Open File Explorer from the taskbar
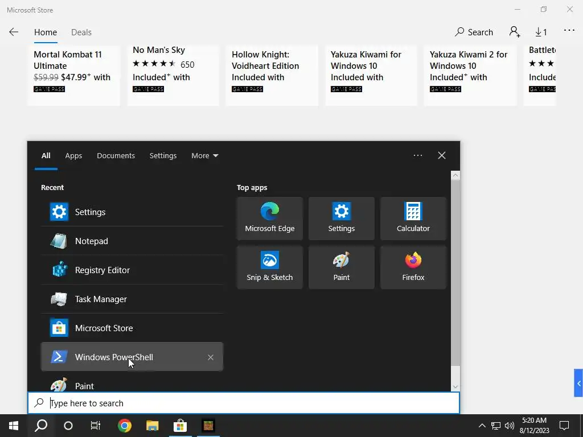 click(x=152, y=426)
